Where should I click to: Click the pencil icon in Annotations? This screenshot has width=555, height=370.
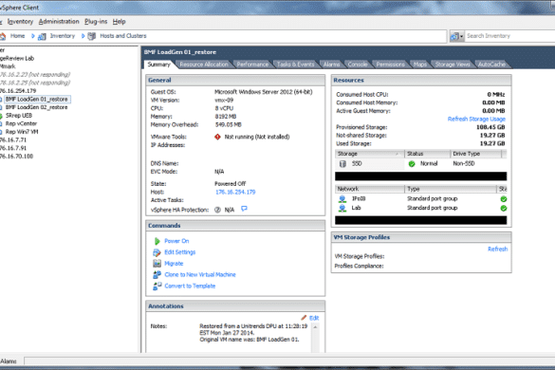[304, 318]
